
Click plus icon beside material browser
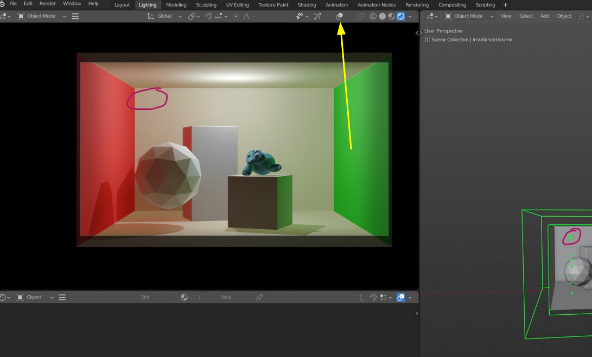[x=199, y=297]
